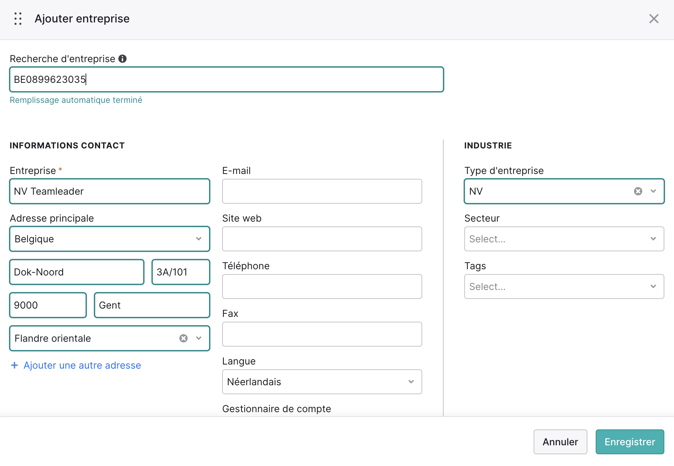The width and height of the screenshot is (674, 466).
Task: Clear the NV company type selection
Action: (x=638, y=191)
